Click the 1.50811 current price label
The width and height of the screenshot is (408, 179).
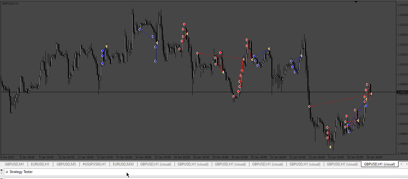[402, 92]
